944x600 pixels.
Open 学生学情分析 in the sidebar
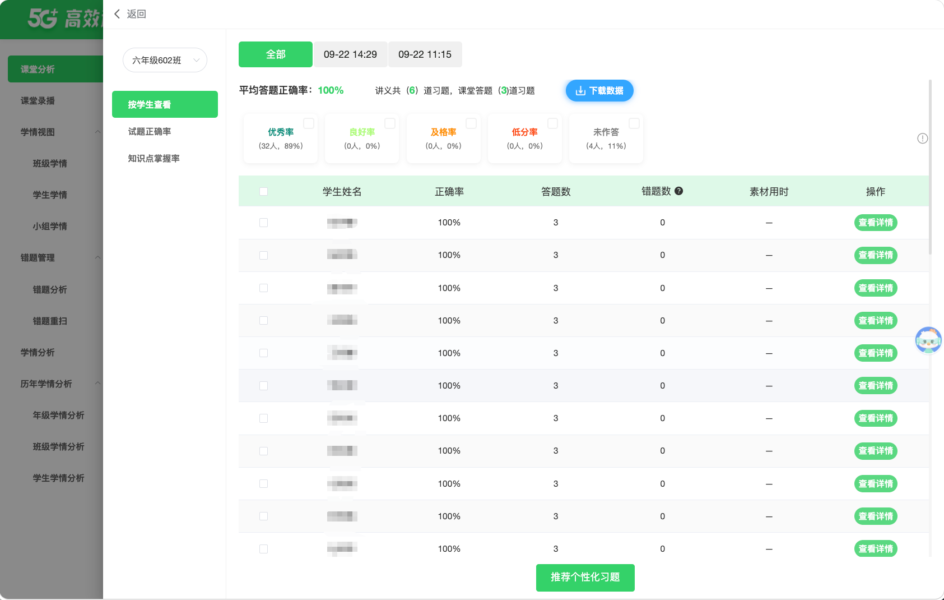pos(58,478)
